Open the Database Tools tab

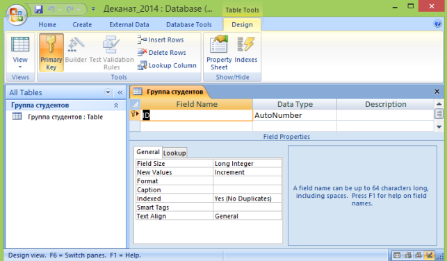click(188, 25)
